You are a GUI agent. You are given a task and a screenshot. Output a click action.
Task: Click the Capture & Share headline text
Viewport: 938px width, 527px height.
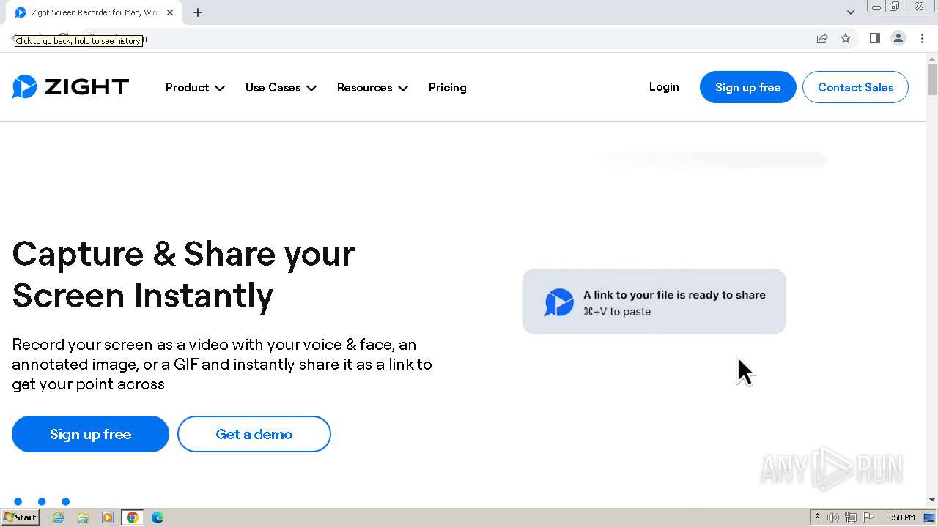coord(183,274)
